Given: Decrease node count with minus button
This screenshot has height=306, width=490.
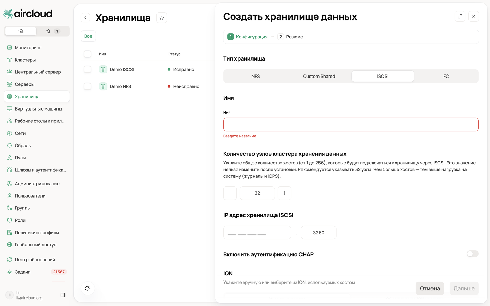Looking at the screenshot, I should [x=230, y=193].
